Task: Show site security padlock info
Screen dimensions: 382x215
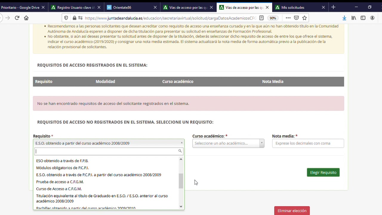Action: click(x=74, y=18)
